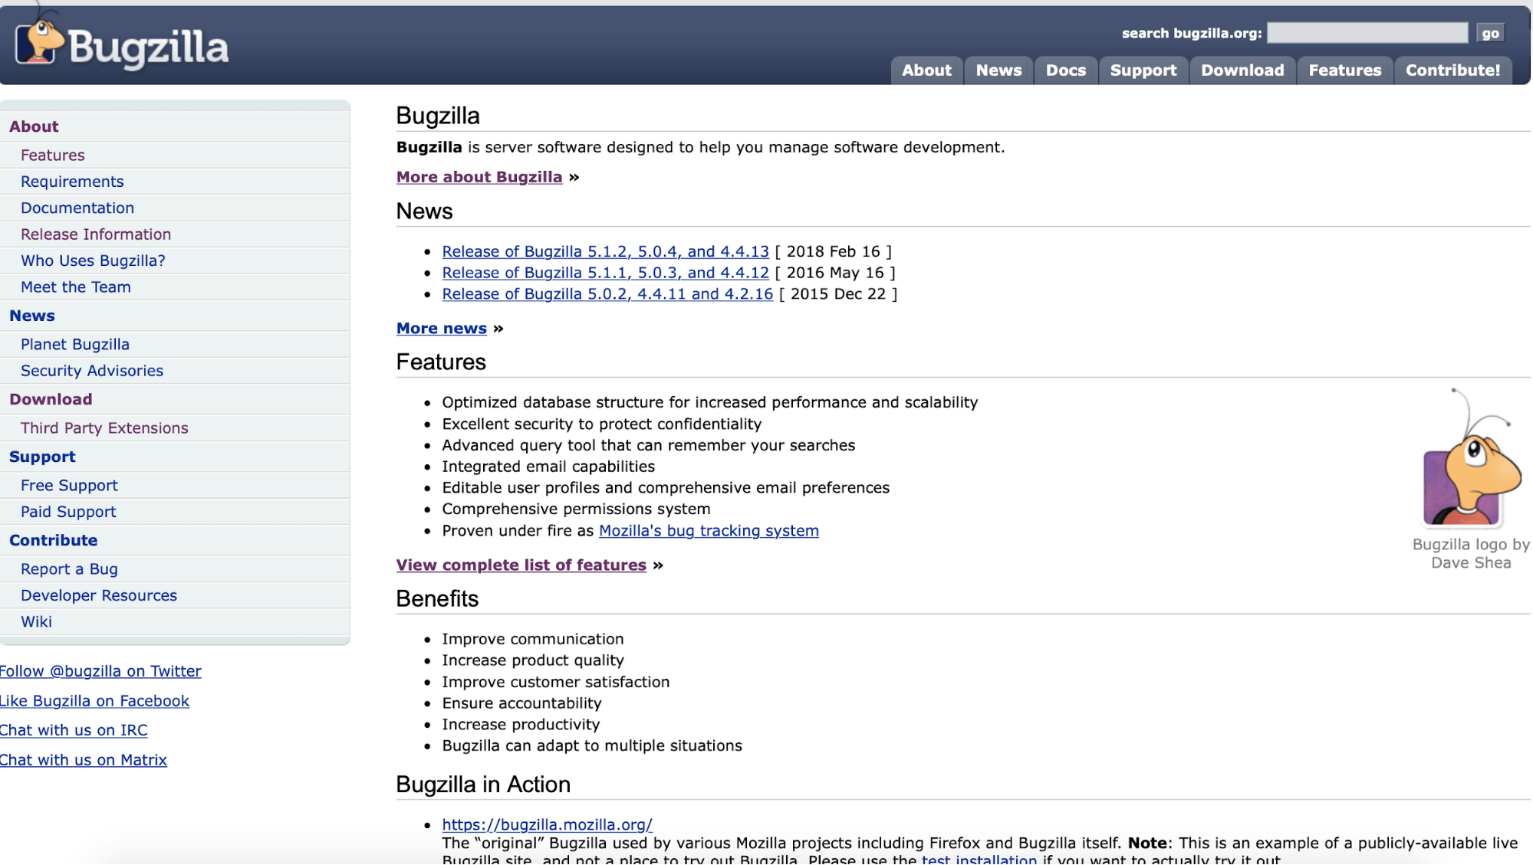Open Mozilla's bug tracking system link
Screen dimensions: 1533x865
[x=708, y=531]
